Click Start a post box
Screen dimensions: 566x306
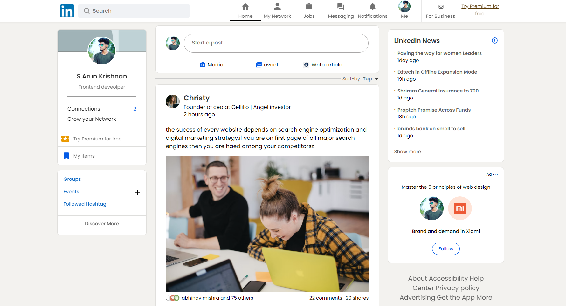point(276,43)
